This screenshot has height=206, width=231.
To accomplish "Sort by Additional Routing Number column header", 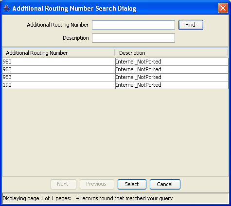I will point(58,53).
